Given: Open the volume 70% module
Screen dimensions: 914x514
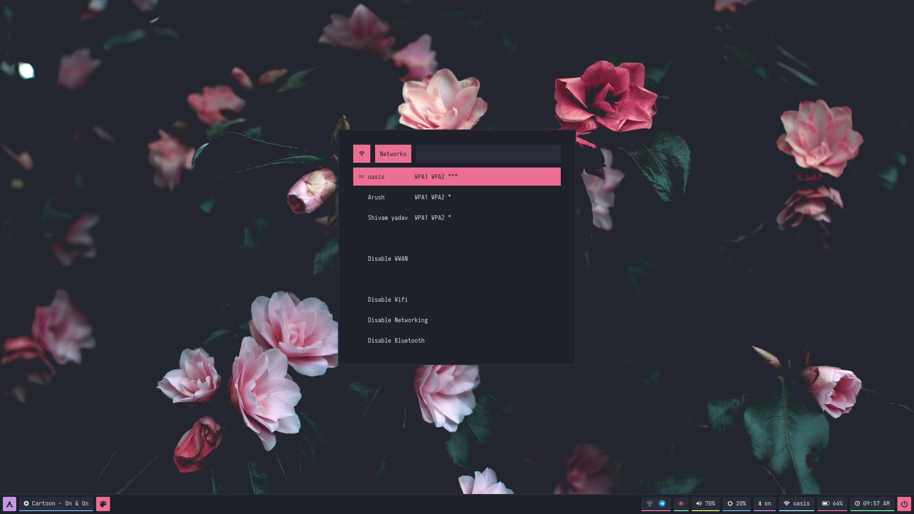Looking at the screenshot, I should click(705, 504).
